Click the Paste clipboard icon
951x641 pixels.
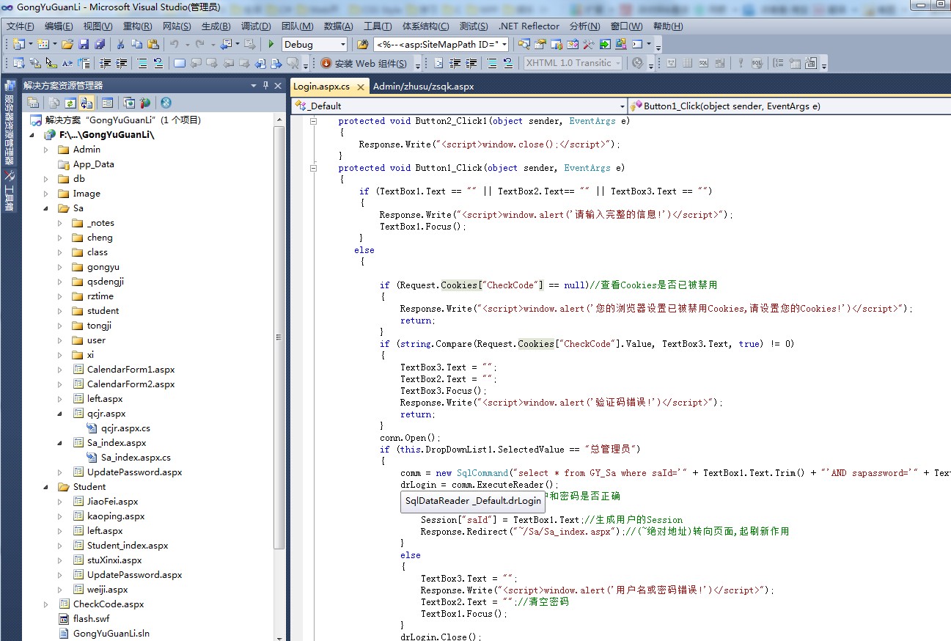153,44
